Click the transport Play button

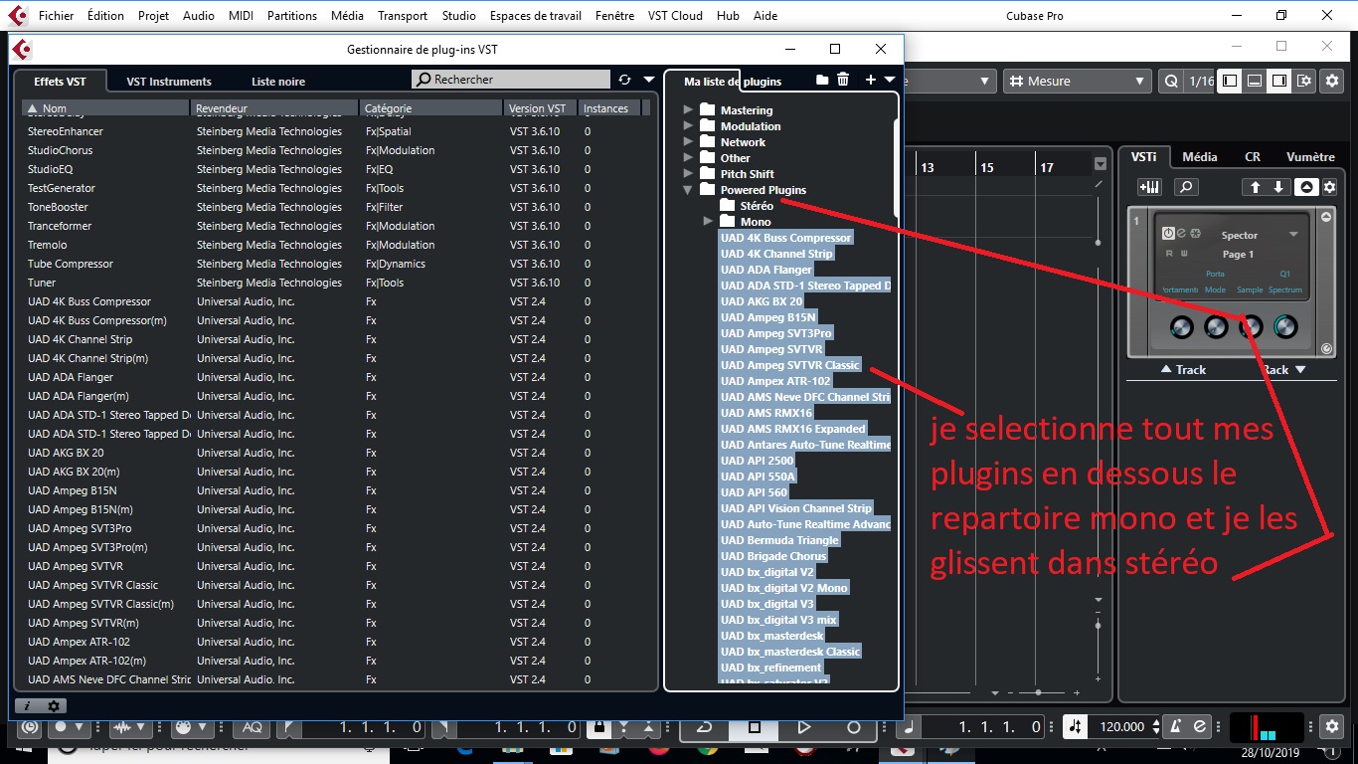coord(803,727)
